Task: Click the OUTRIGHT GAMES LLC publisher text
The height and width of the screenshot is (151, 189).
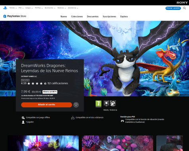Action: [x=29, y=76]
